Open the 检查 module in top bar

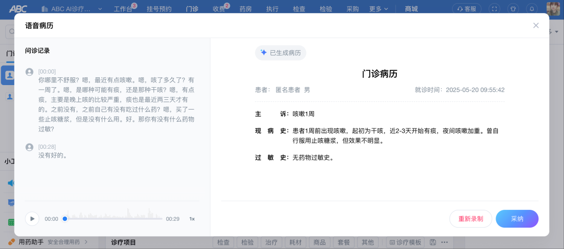coord(299,9)
